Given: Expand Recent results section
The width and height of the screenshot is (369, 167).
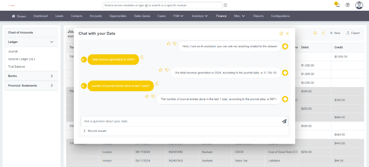Looking at the screenshot, I should click(x=85, y=131).
